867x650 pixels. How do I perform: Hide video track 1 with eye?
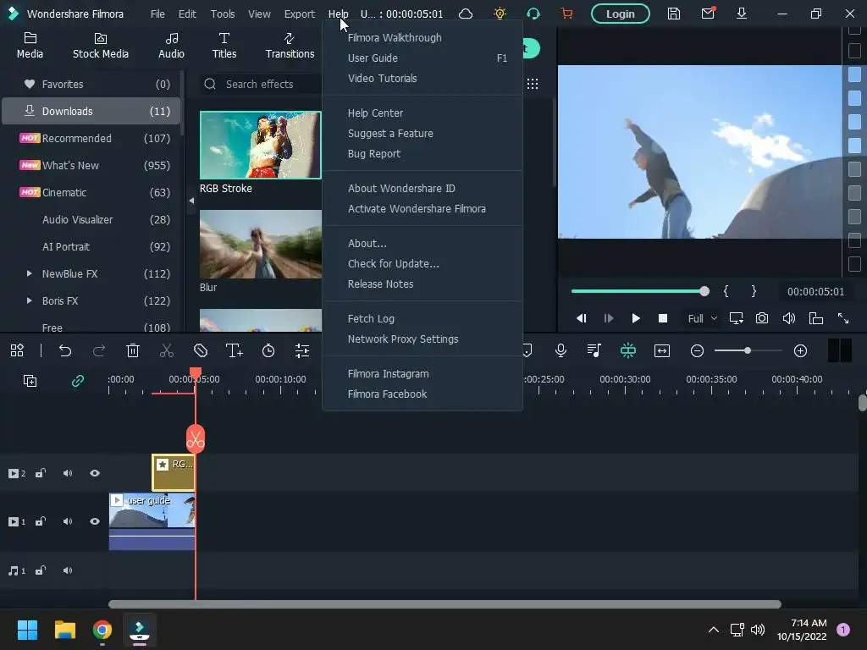point(95,521)
